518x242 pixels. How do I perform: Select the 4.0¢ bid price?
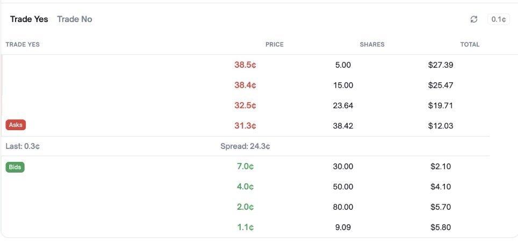click(x=245, y=187)
